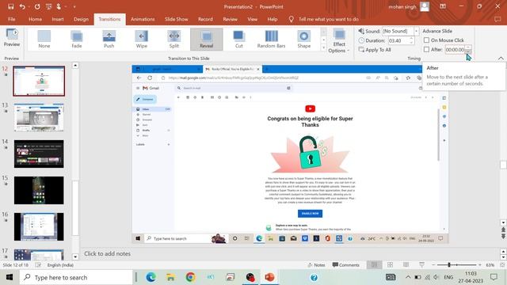
Task: Apply the Cut transition
Action: coord(239,39)
